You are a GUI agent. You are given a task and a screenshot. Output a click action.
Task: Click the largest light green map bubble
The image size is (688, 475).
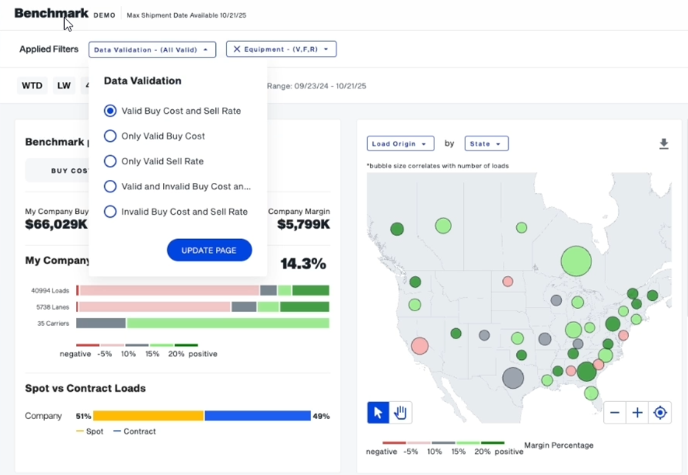tap(576, 261)
